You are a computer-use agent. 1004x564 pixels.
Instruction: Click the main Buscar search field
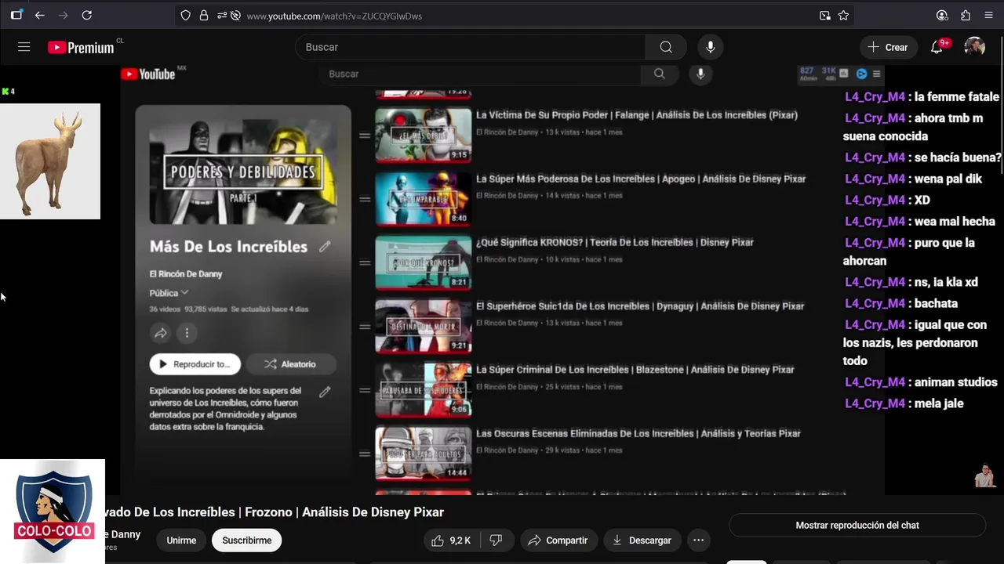click(x=471, y=47)
